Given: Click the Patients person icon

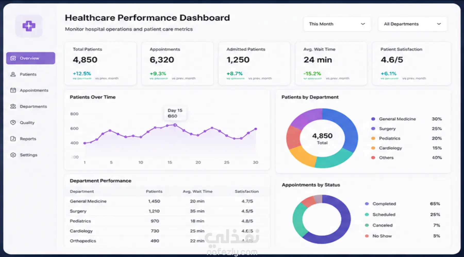Looking at the screenshot, I should pos(13,74).
